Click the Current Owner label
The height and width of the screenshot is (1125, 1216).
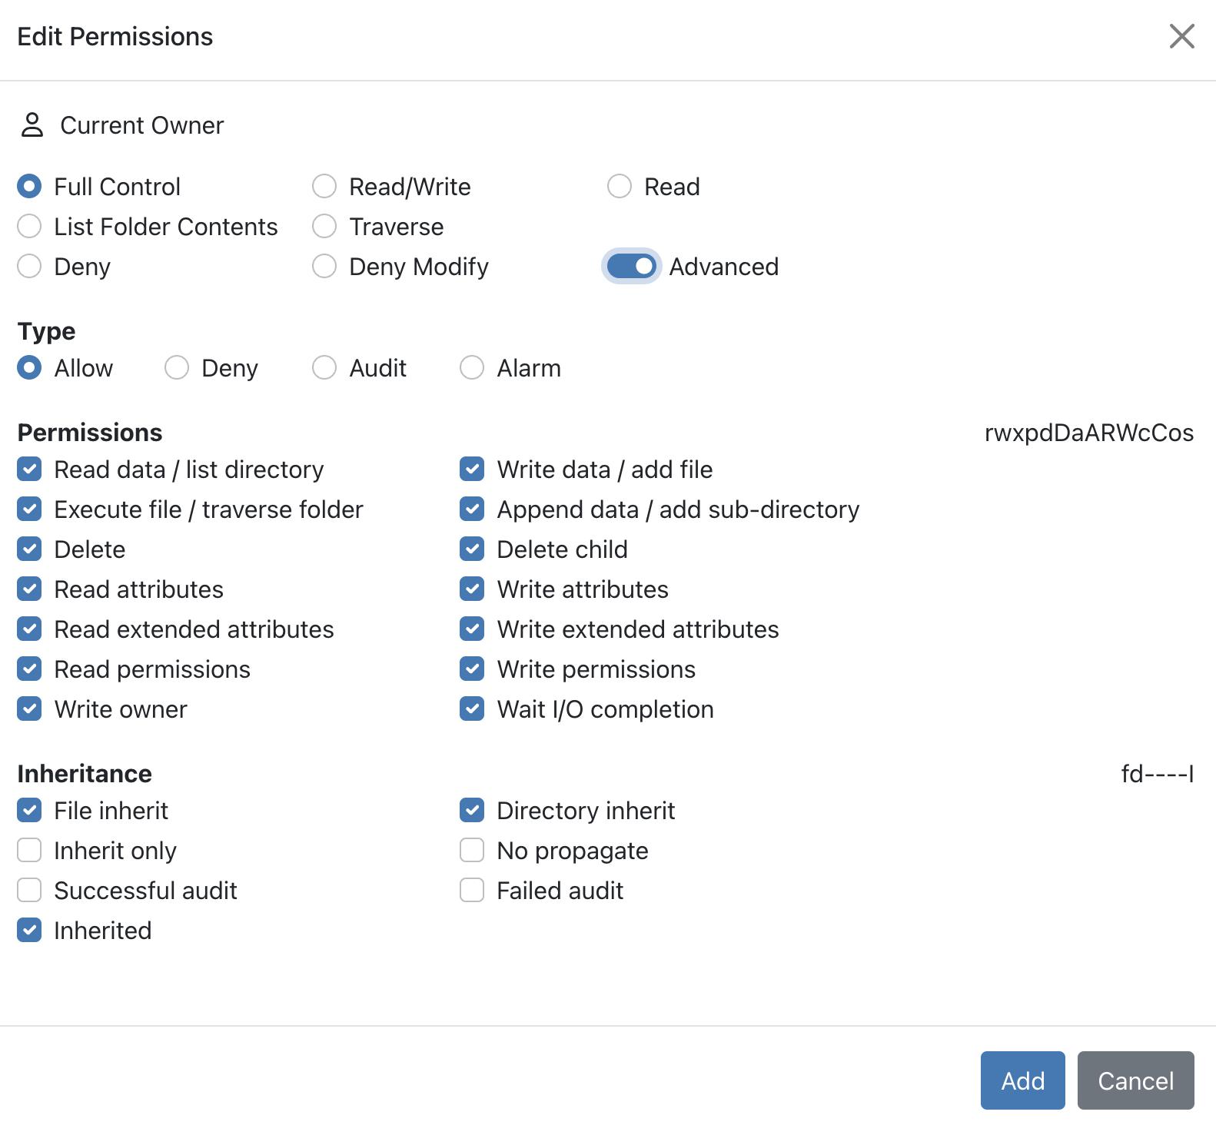click(x=142, y=125)
